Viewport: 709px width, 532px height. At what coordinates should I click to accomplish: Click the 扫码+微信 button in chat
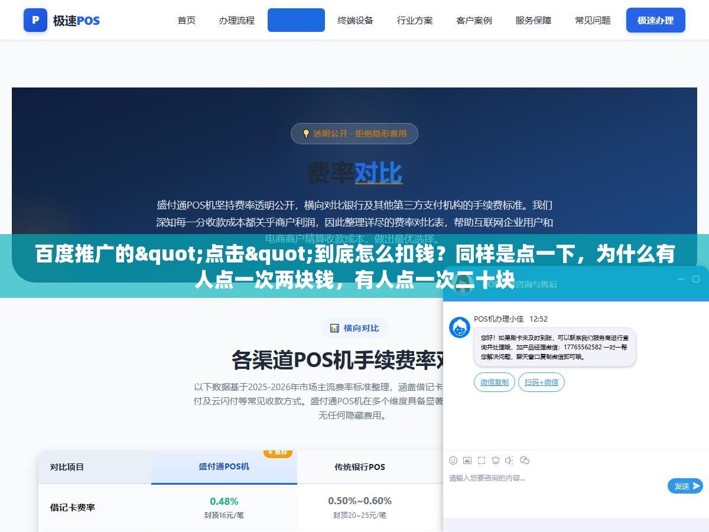click(542, 382)
